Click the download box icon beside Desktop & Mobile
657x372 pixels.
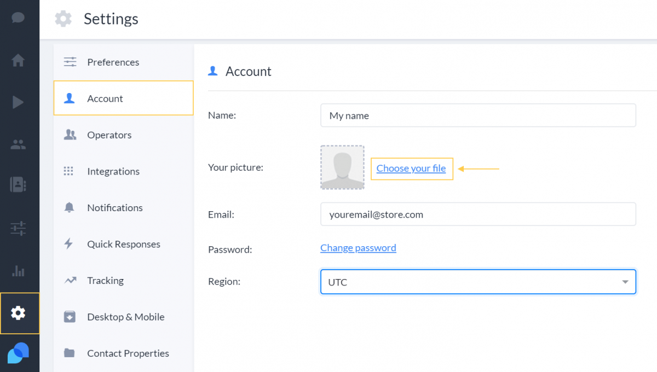(70, 317)
